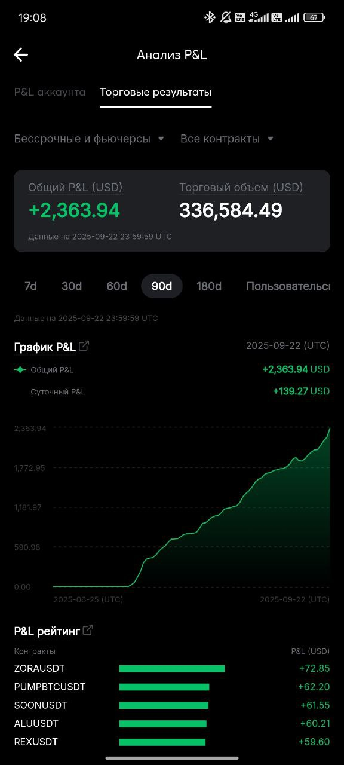
Task: Expand Бессрочные и фьючерсы dropdown
Action: click(x=89, y=139)
